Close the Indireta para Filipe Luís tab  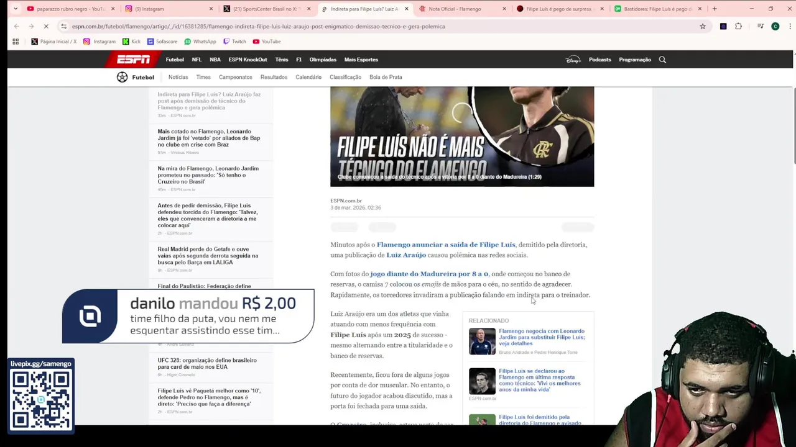pos(407,9)
